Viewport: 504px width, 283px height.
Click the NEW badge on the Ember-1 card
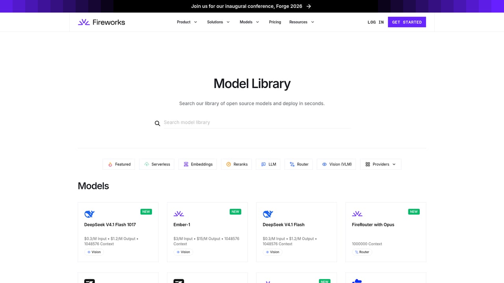(235, 212)
